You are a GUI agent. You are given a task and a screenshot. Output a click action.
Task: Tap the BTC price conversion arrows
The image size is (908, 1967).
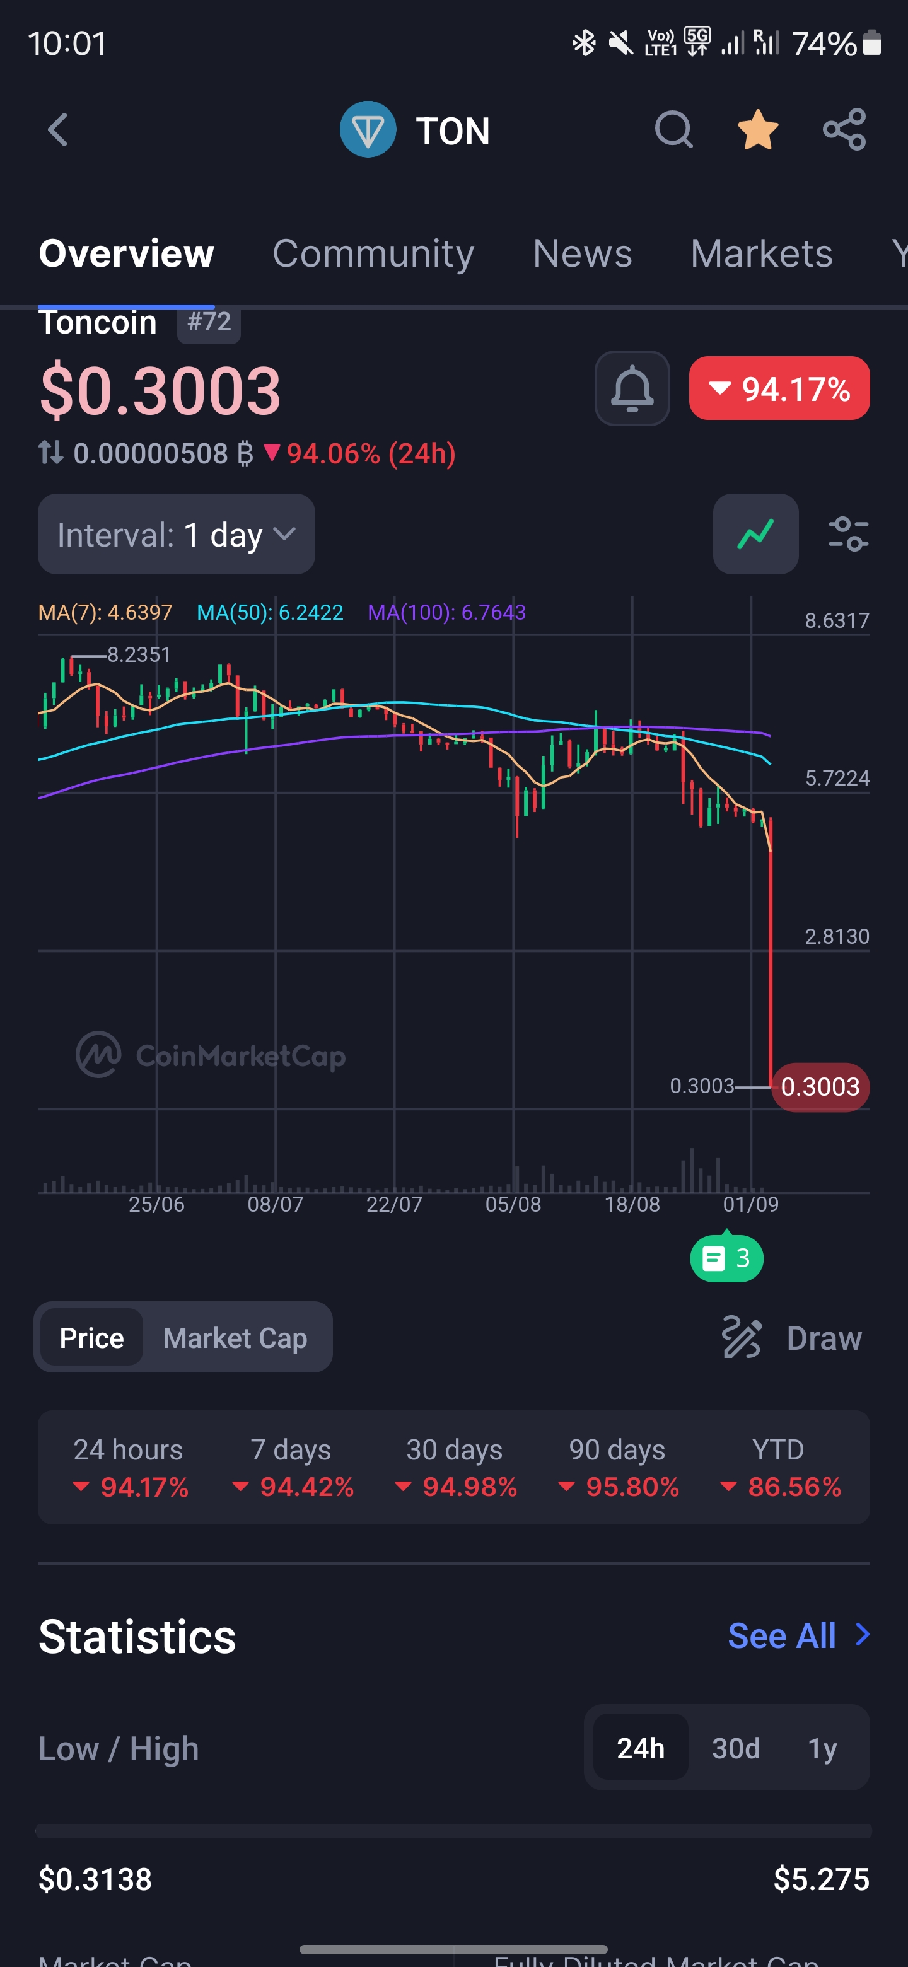[x=50, y=453]
